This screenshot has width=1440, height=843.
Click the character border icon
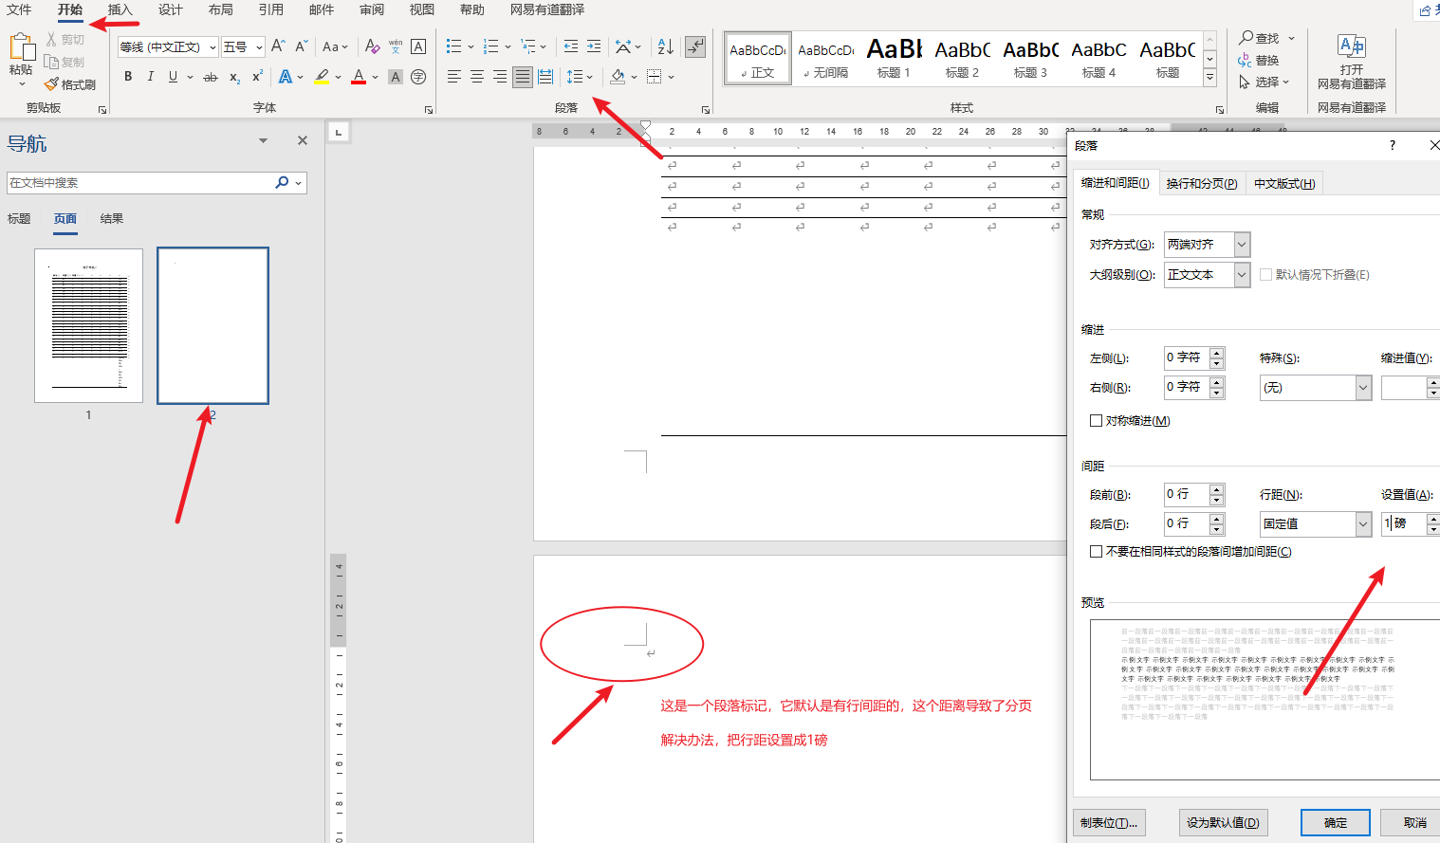pyautogui.click(x=418, y=46)
